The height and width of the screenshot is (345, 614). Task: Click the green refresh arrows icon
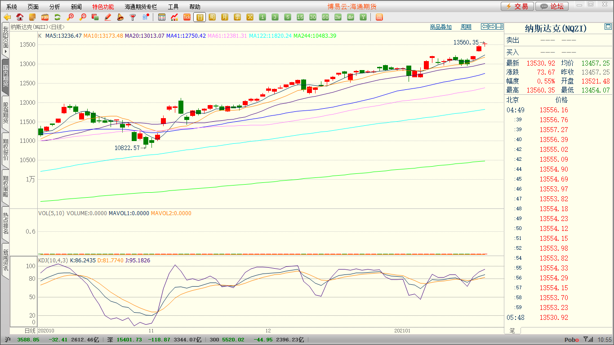(58, 17)
